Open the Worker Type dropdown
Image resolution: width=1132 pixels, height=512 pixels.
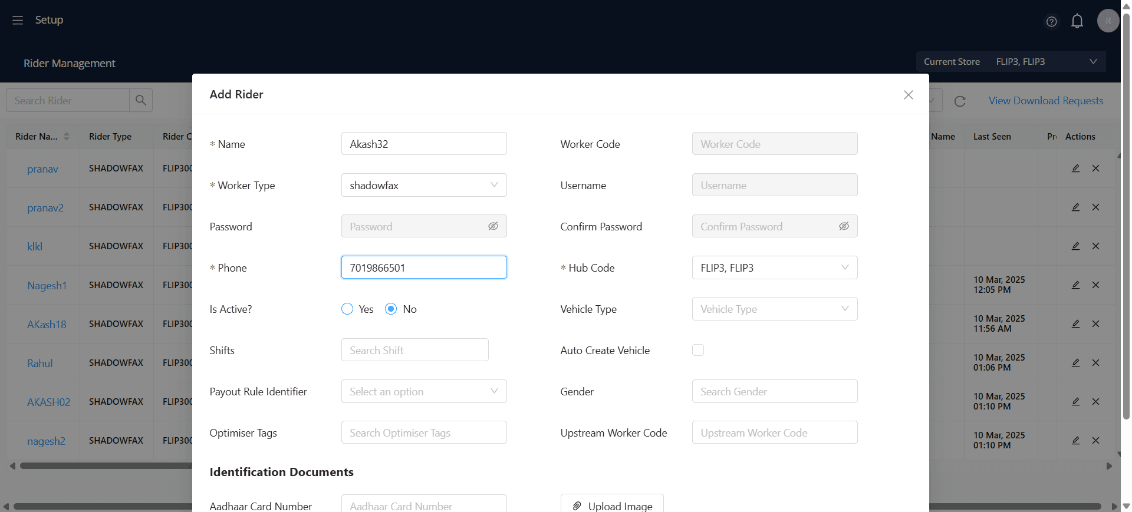coord(424,185)
